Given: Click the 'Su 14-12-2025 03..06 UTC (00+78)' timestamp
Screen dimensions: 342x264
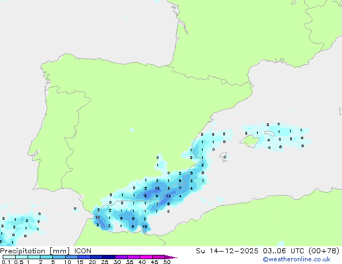Looking at the screenshot, I should coord(268,251).
